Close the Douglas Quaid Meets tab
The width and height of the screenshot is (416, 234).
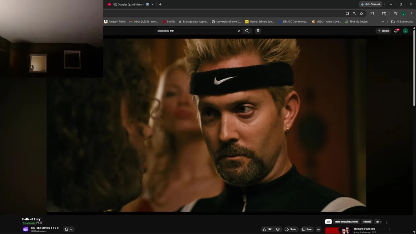pos(152,5)
